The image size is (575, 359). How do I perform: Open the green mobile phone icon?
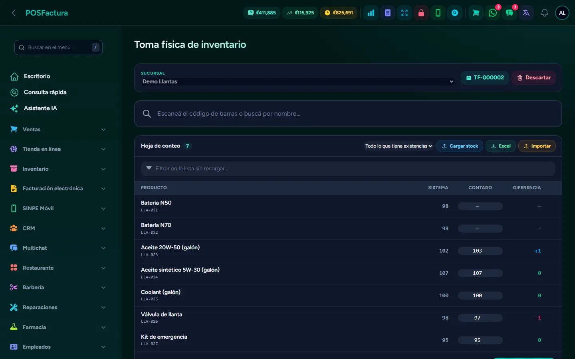pyautogui.click(x=438, y=13)
